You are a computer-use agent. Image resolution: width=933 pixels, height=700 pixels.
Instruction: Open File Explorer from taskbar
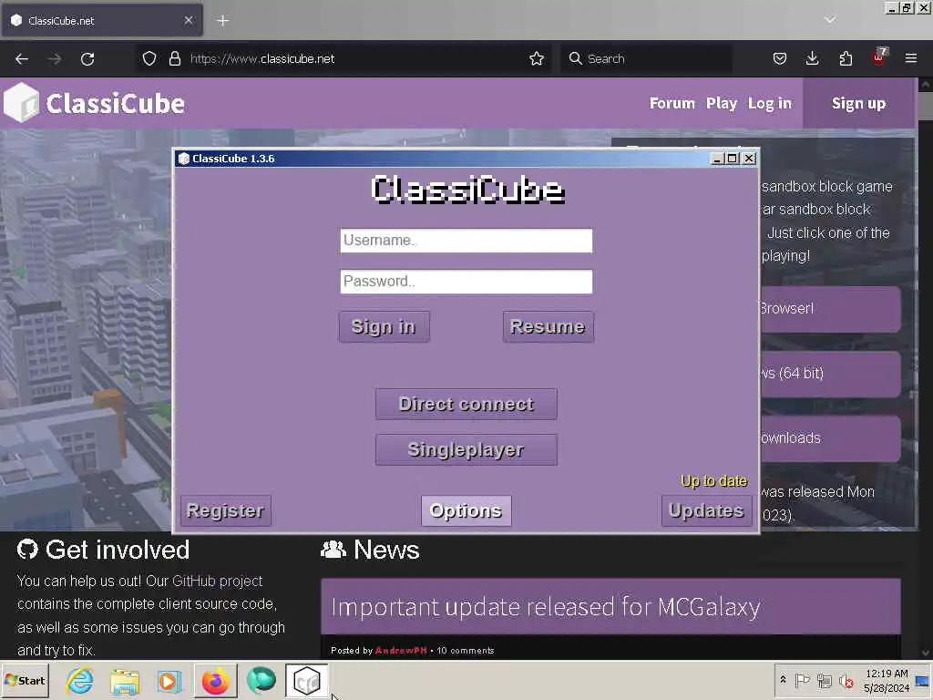point(124,680)
